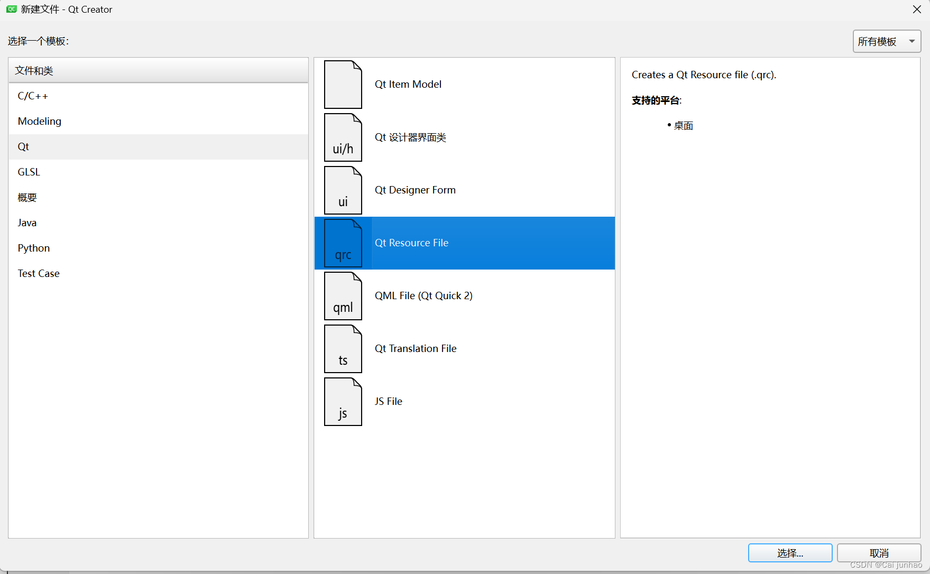Click the 取消 cancel button
The width and height of the screenshot is (930, 574).
click(879, 553)
